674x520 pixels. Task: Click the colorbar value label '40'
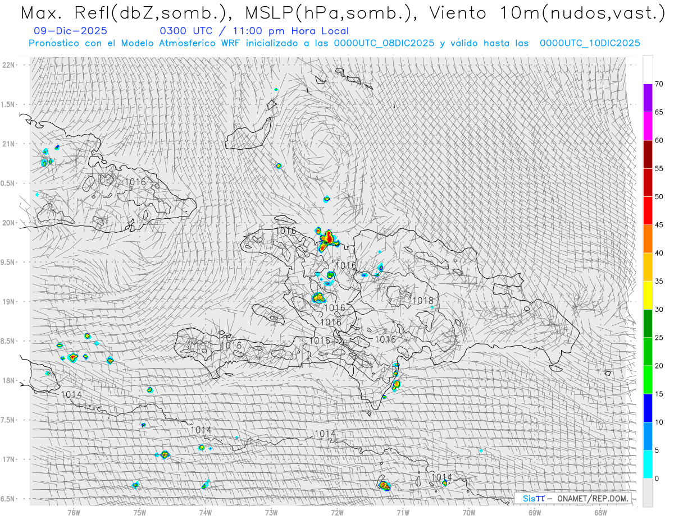(659, 253)
